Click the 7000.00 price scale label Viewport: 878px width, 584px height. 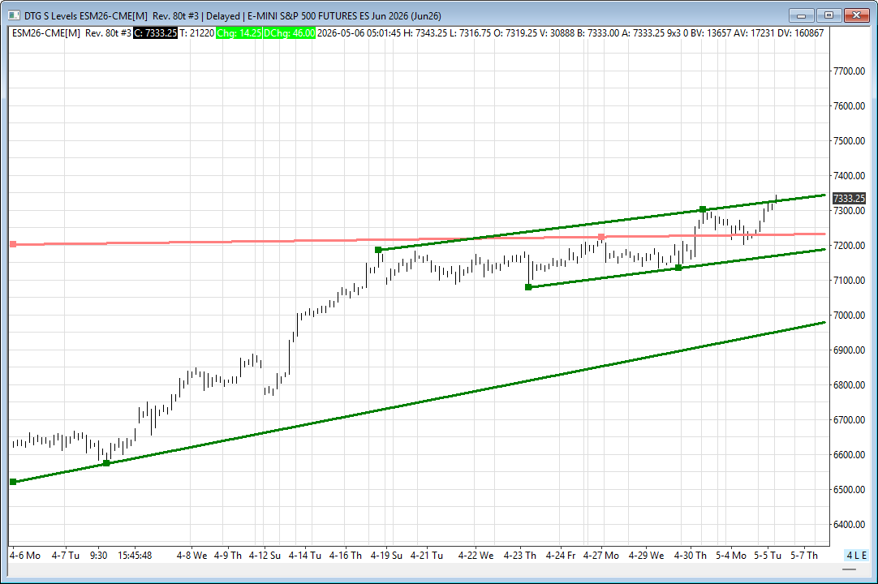[849, 316]
